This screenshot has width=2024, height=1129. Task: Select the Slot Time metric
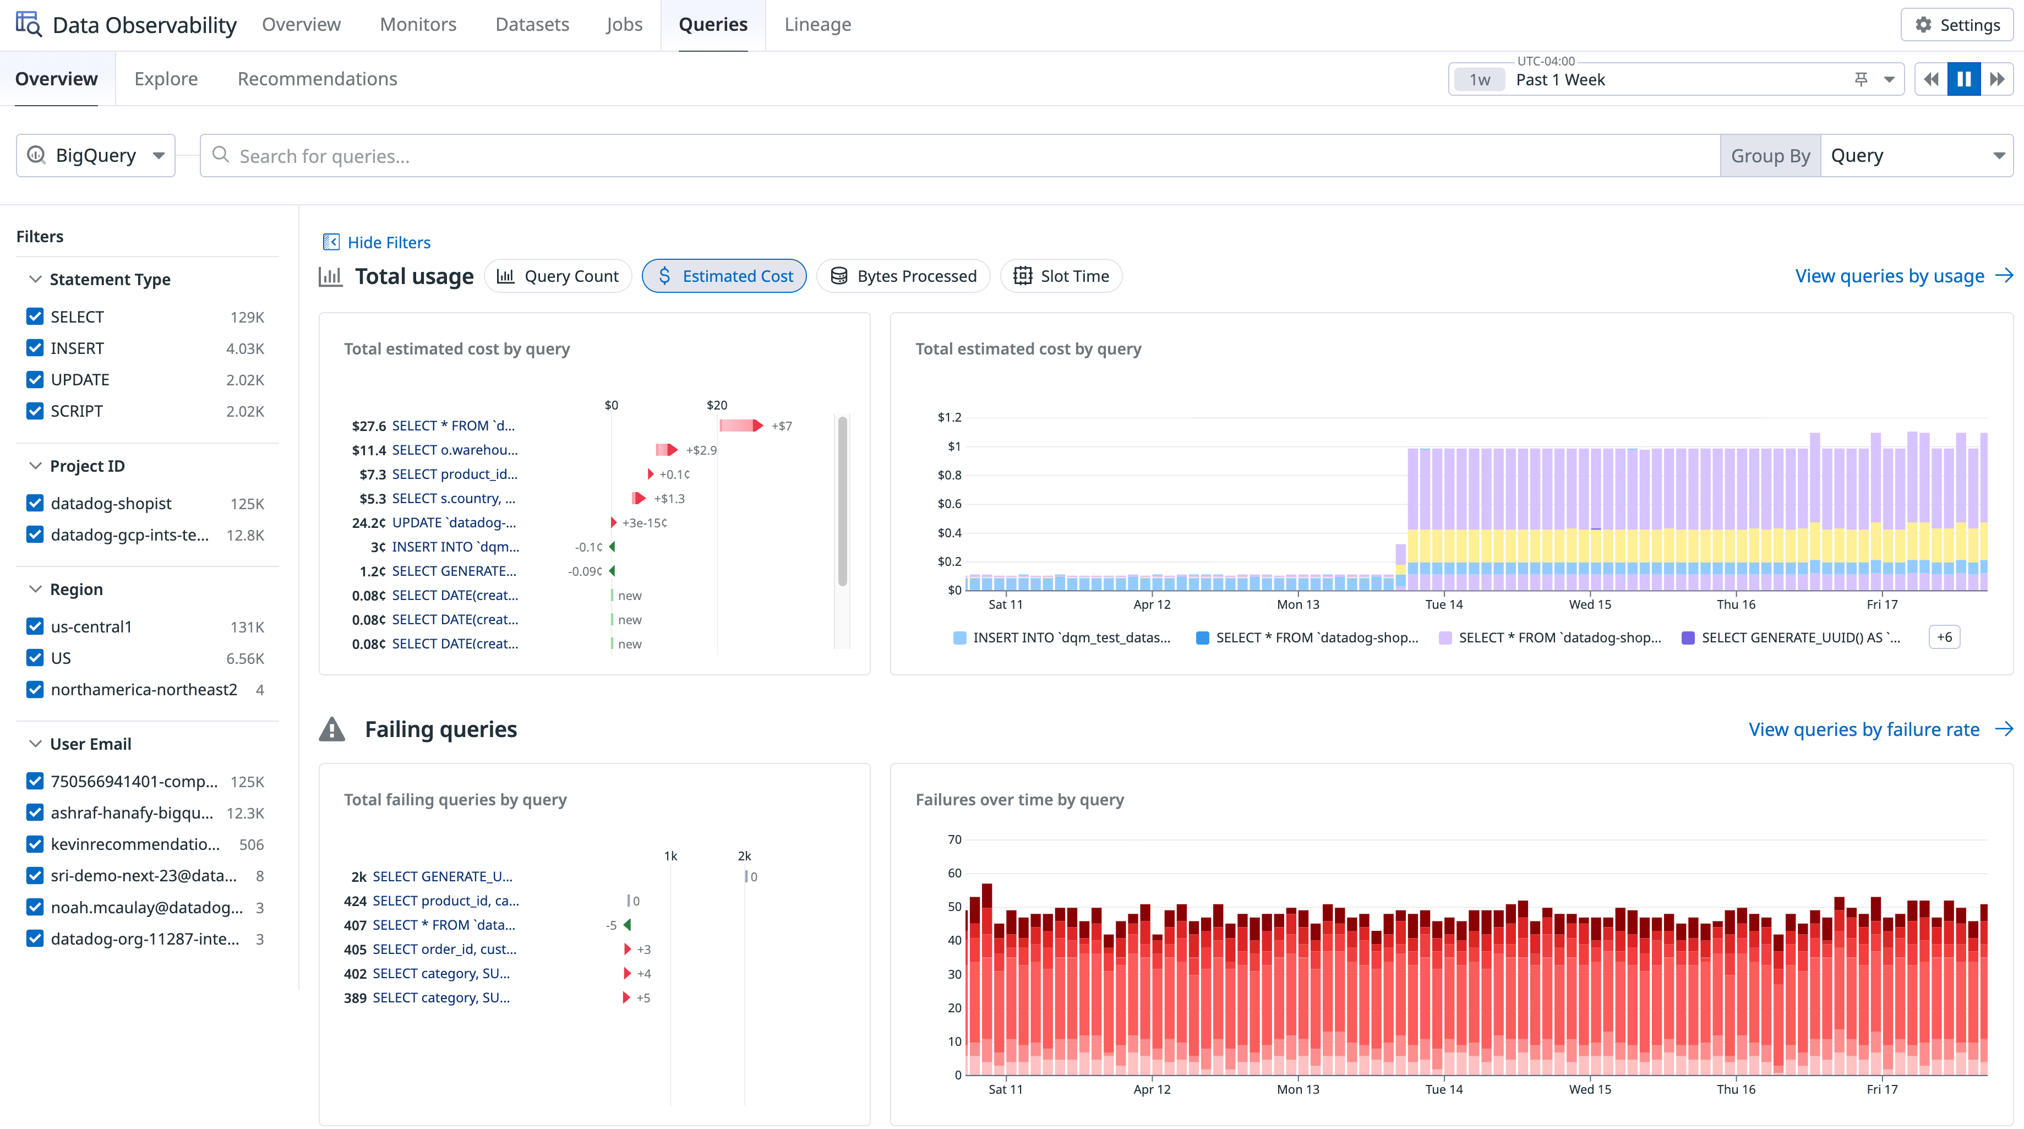[x=1061, y=276]
